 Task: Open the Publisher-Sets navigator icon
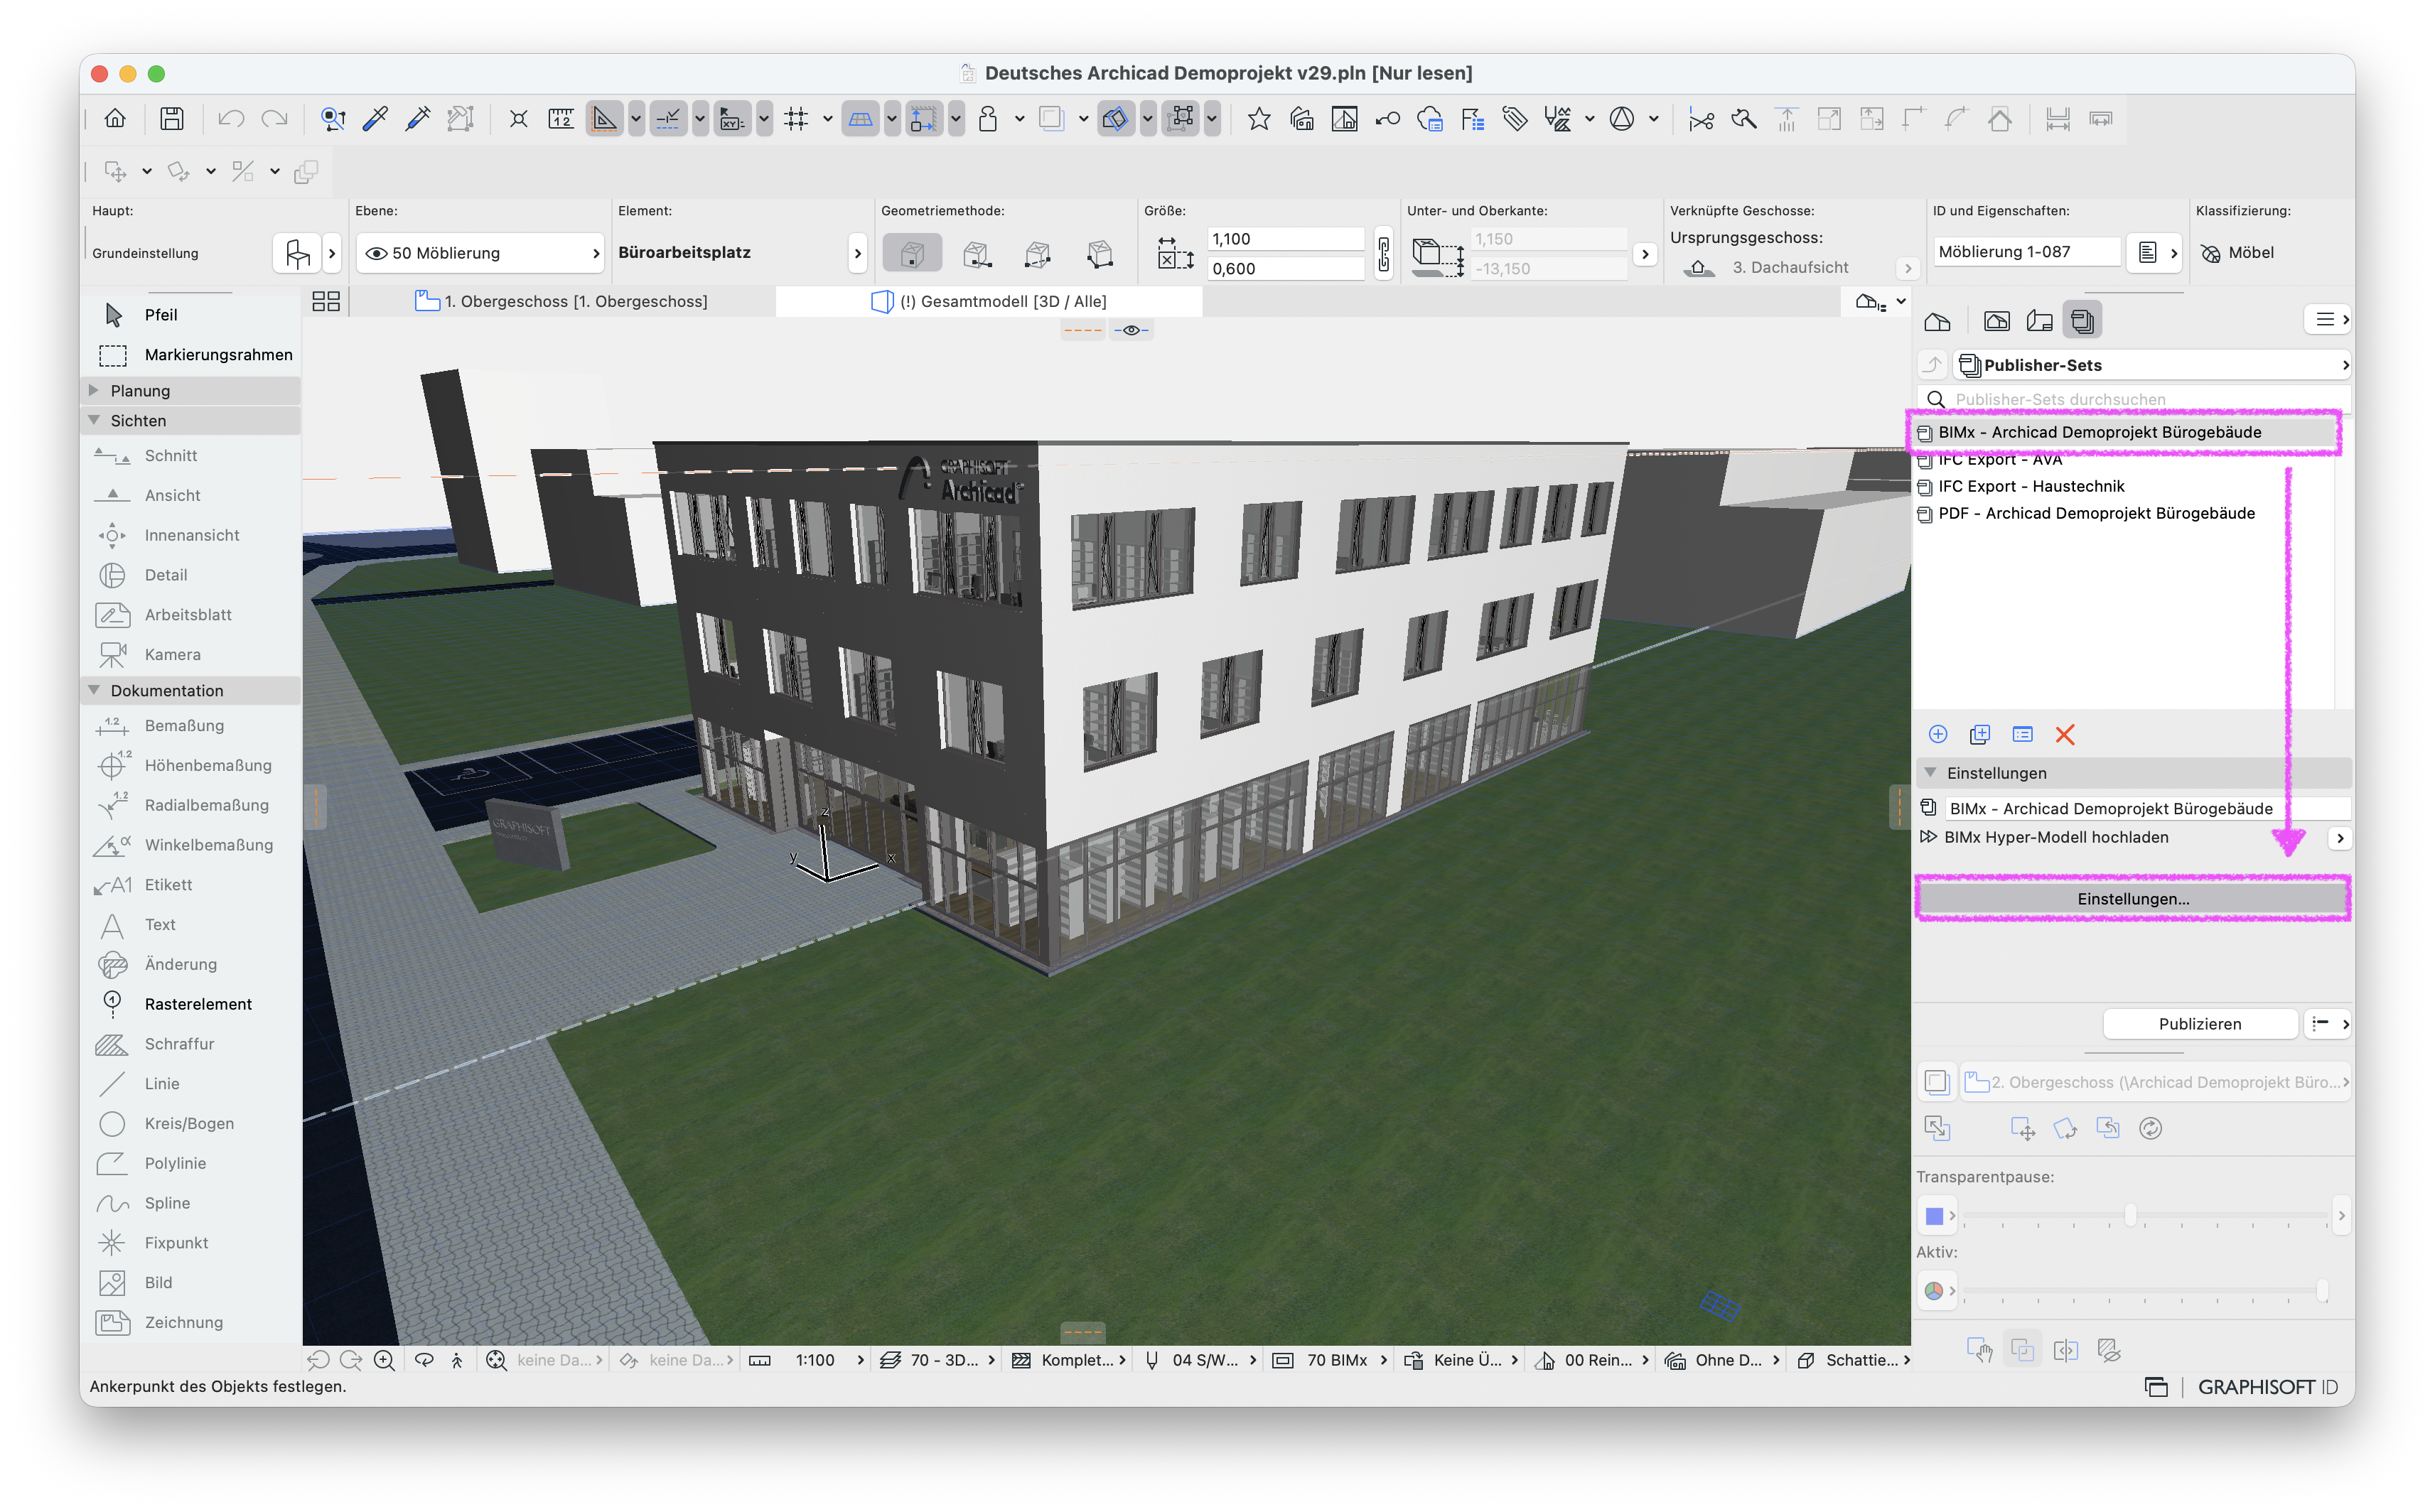point(2082,321)
